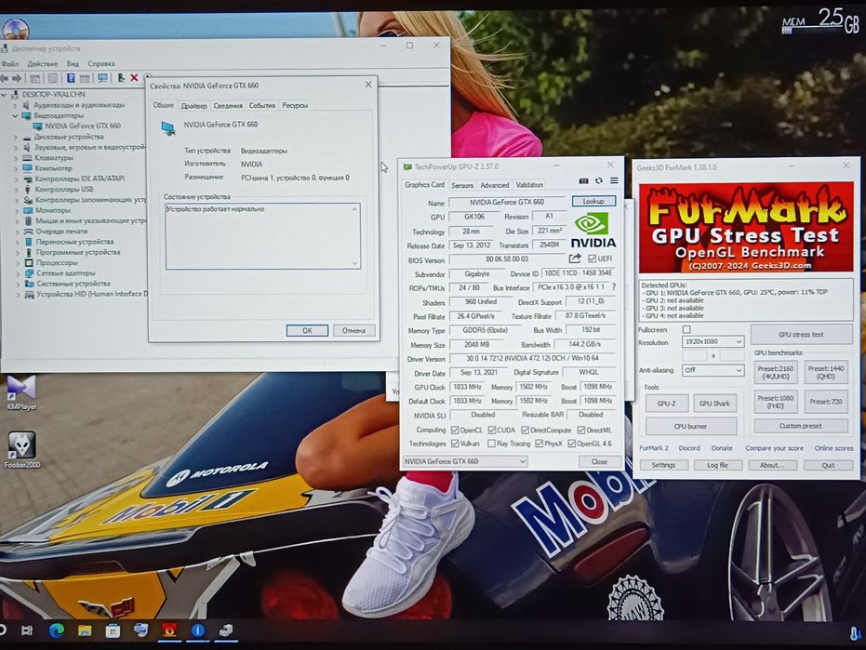Expand the Клавиатуры node

16,157
